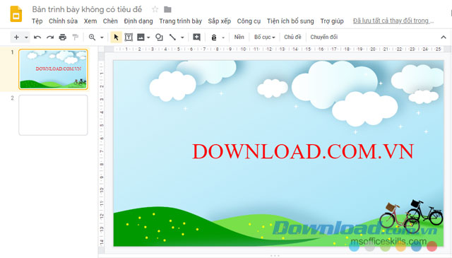
Task: Expand the input tools dropdown arrow
Action: point(223,37)
